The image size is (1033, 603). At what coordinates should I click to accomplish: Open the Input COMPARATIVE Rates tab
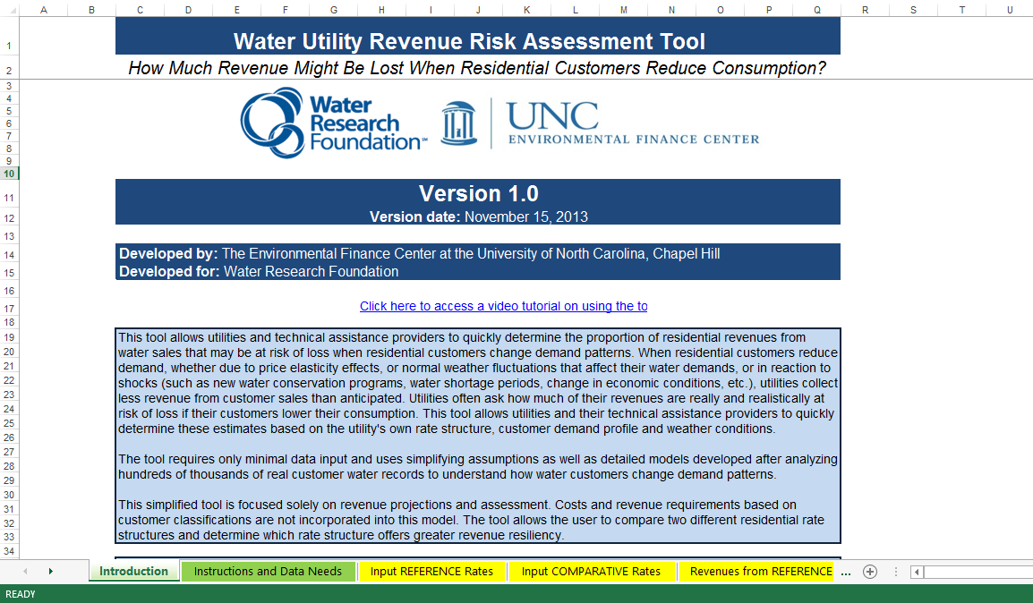pyautogui.click(x=591, y=572)
